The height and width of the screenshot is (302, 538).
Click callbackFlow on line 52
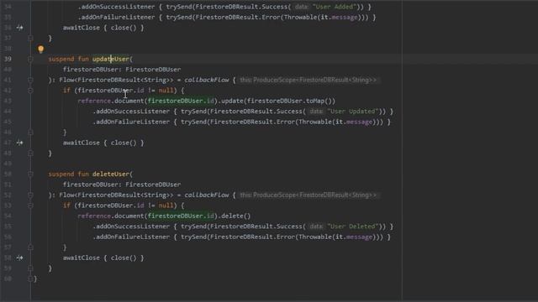[x=207, y=195]
